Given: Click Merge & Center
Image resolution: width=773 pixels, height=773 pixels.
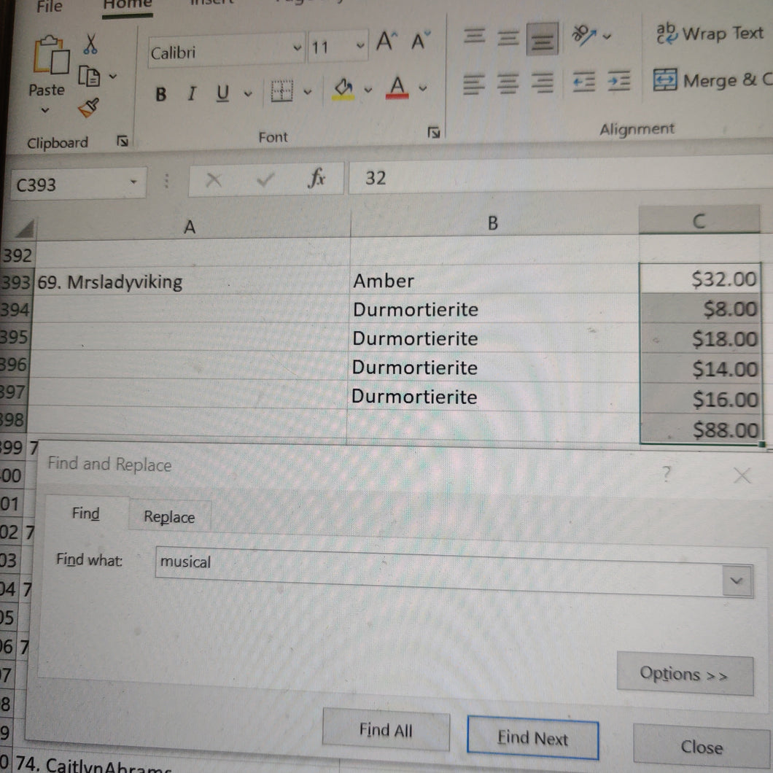Looking at the screenshot, I should pyautogui.click(x=713, y=79).
